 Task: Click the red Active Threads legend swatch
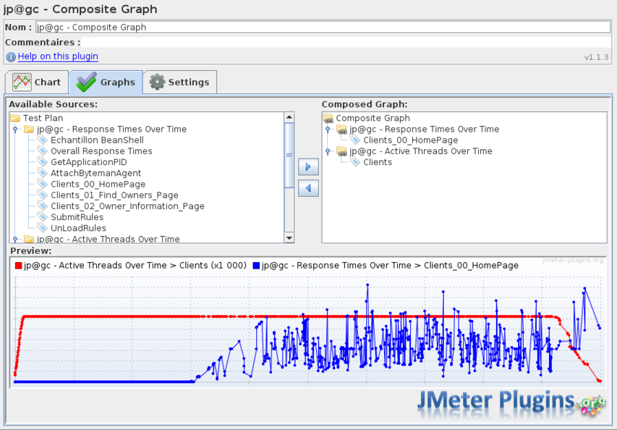tap(18, 266)
